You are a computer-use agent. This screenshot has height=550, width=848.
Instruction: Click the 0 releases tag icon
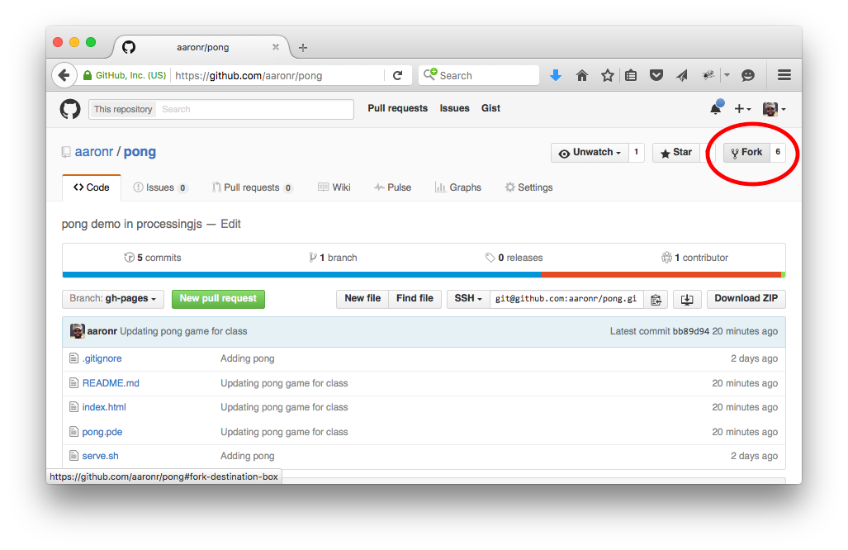(x=490, y=258)
